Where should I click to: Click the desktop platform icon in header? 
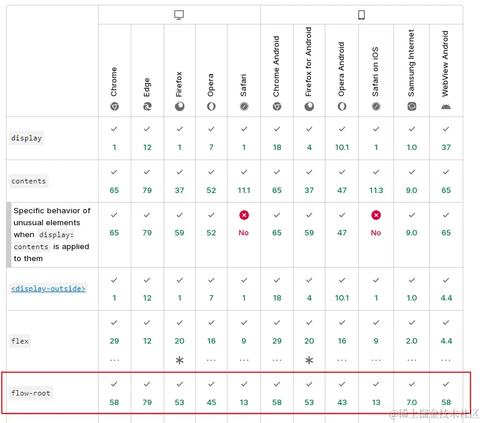coord(179,15)
